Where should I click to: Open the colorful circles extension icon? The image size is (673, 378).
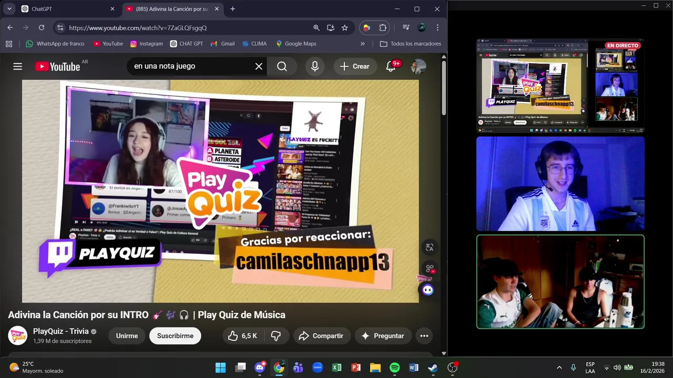click(367, 28)
